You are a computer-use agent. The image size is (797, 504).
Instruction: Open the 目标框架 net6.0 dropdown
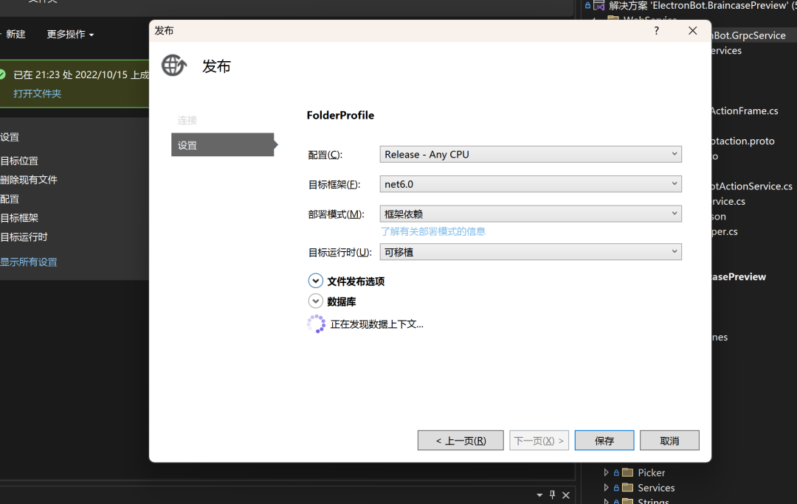tap(531, 184)
